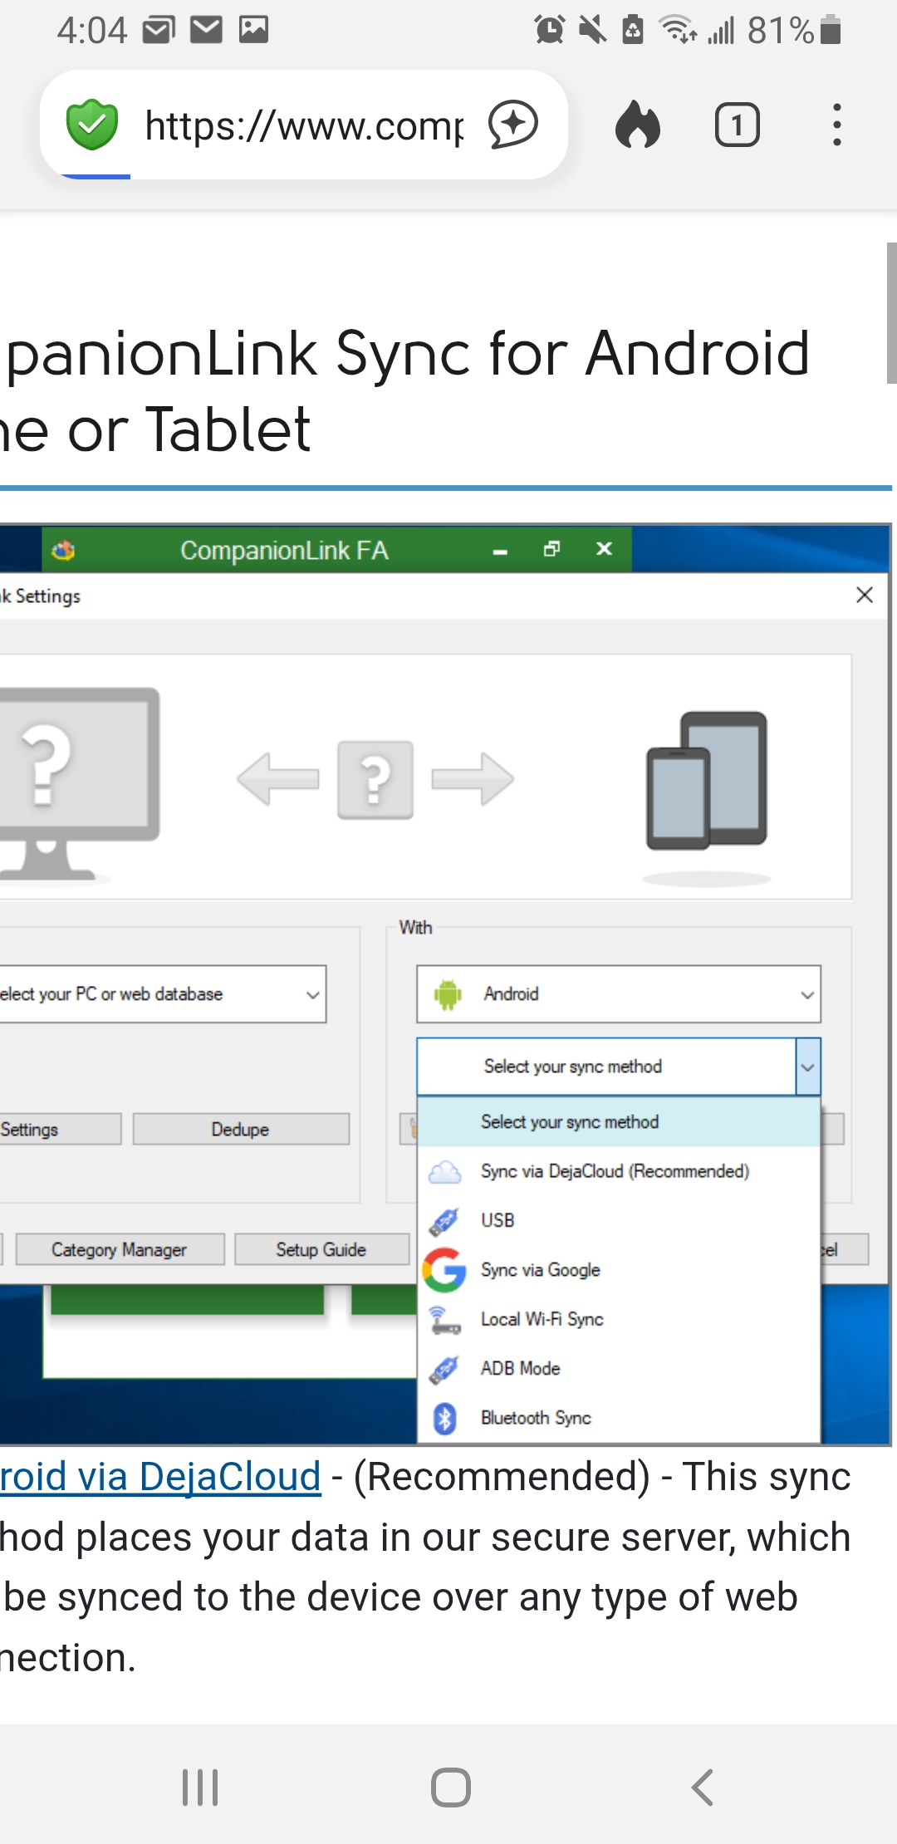Choose Sync via DejaCloud (Recommended)
The image size is (897, 1844).
pyautogui.click(x=619, y=1171)
